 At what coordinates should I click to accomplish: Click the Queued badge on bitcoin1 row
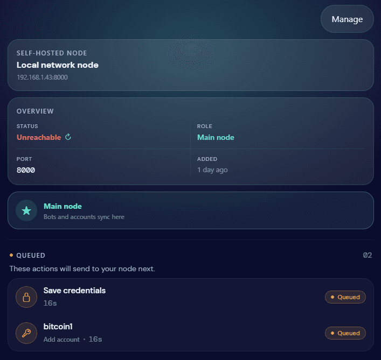pyautogui.click(x=345, y=333)
